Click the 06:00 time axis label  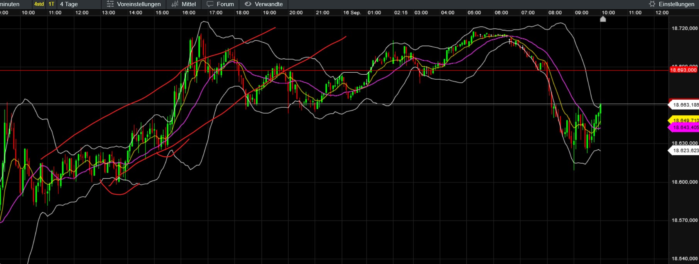pos(501,13)
